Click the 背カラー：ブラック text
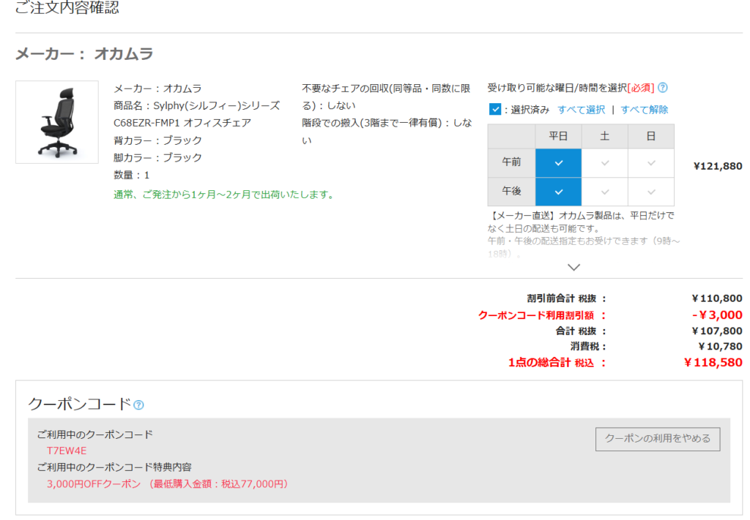 tap(158, 140)
